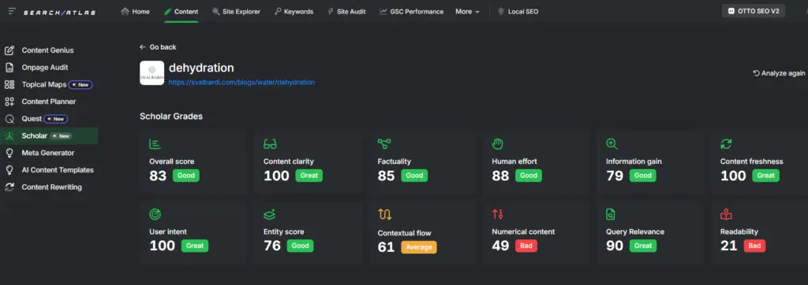Click the Average badge under Contextual flow
Image resolution: width=808 pixels, height=285 pixels.
click(x=419, y=247)
